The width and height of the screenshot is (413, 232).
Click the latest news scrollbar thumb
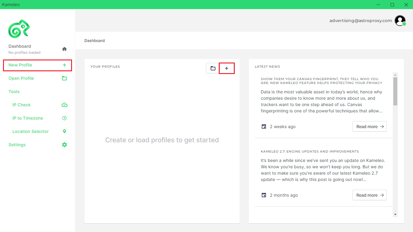395,91
